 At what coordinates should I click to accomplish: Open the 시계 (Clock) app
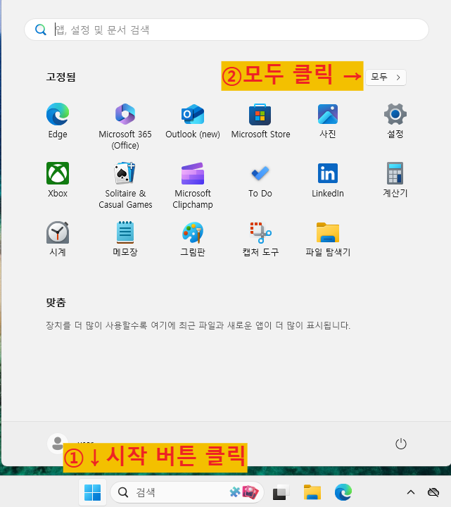click(x=58, y=239)
